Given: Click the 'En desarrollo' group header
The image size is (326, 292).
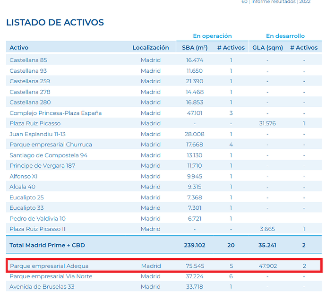Looking at the screenshot, I should (285, 36).
